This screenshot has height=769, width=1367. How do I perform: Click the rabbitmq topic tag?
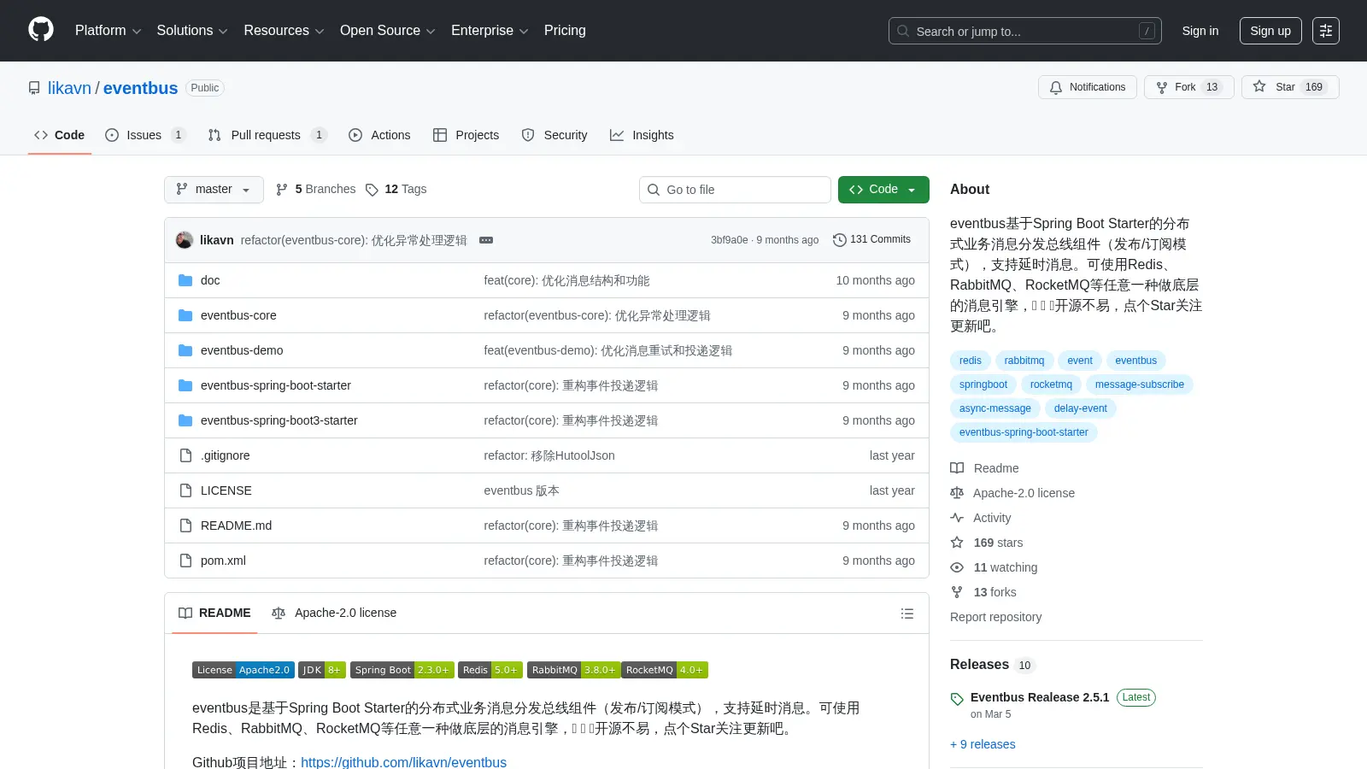(1024, 361)
